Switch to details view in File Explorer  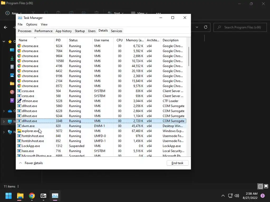coord(260,186)
